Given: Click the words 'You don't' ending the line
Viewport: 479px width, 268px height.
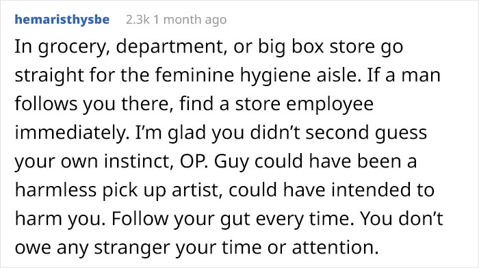Looking at the screenshot, I should (401, 219).
